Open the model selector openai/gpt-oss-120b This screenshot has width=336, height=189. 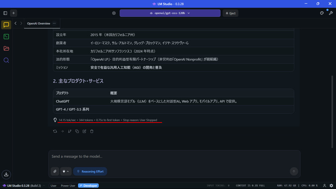[170, 13]
